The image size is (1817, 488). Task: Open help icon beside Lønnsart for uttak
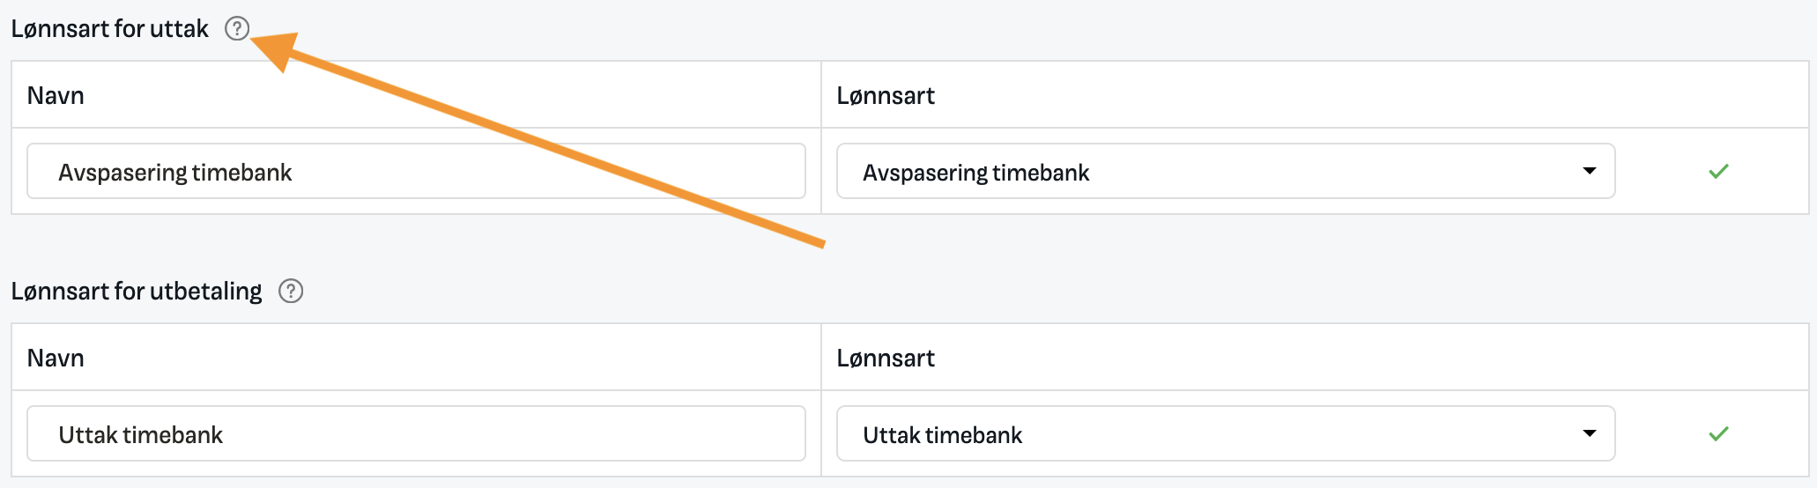236,29
